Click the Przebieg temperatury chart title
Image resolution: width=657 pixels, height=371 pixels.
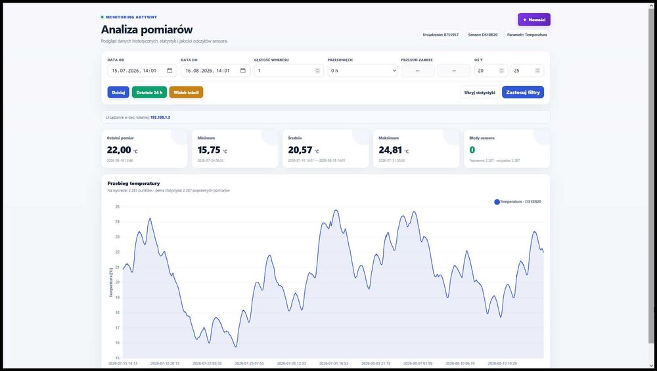click(133, 183)
